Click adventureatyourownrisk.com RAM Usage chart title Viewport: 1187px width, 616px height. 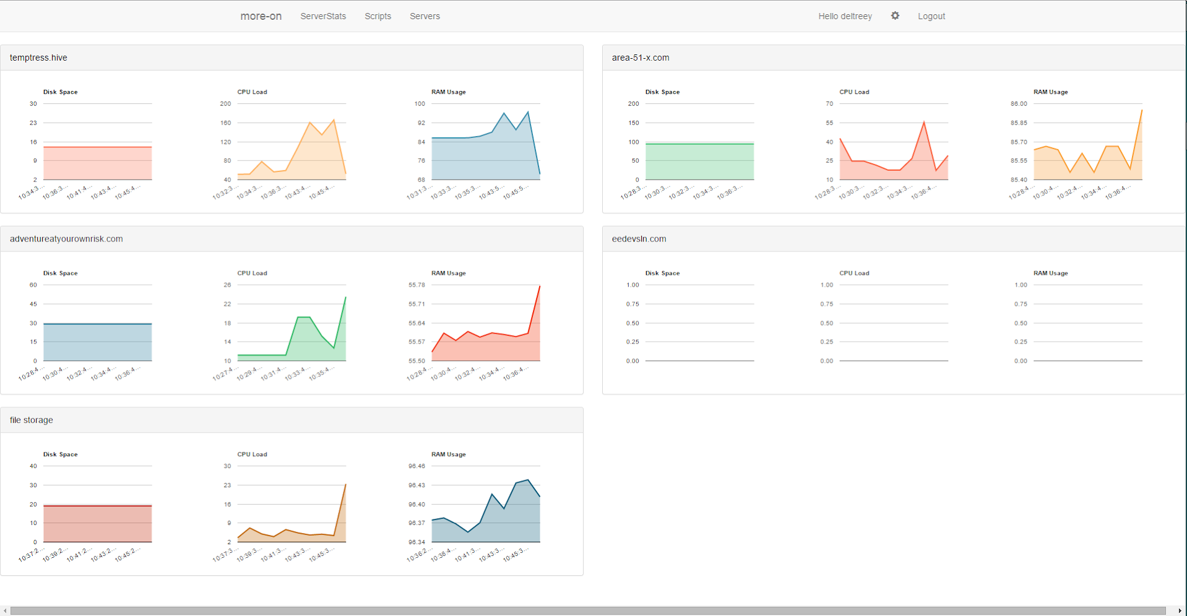coord(448,273)
